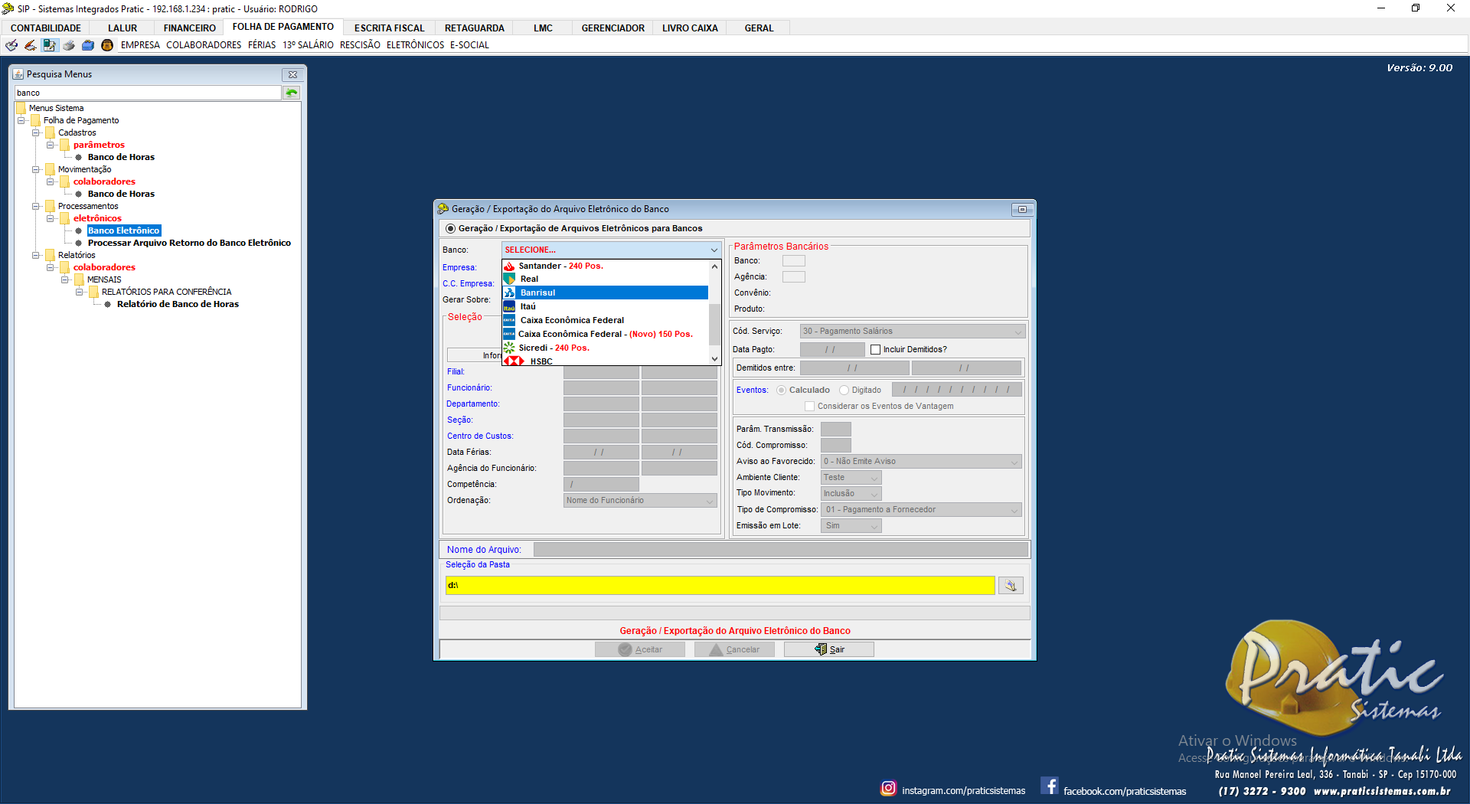The height and width of the screenshot is (804, 1470).
Task: Close the Pesquisa Menus panel
Action: (292, 74)
